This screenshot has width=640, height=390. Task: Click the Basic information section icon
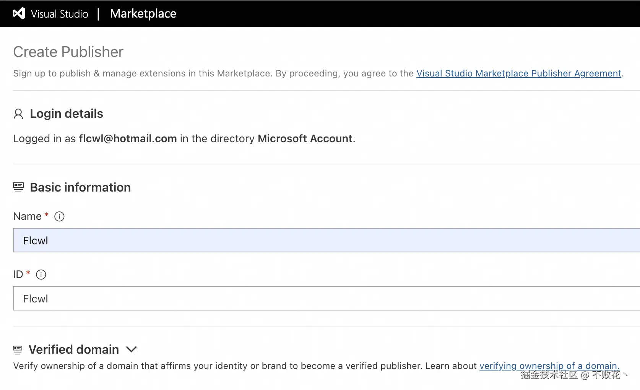(18, 187)
